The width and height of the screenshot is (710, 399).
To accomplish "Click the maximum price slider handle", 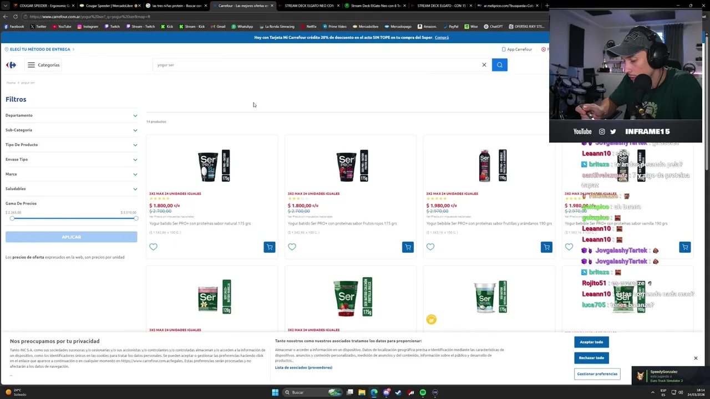I will 136,218.
